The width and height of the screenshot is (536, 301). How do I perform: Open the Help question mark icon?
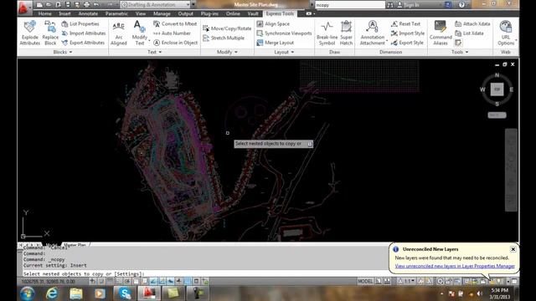click(461, 5)
